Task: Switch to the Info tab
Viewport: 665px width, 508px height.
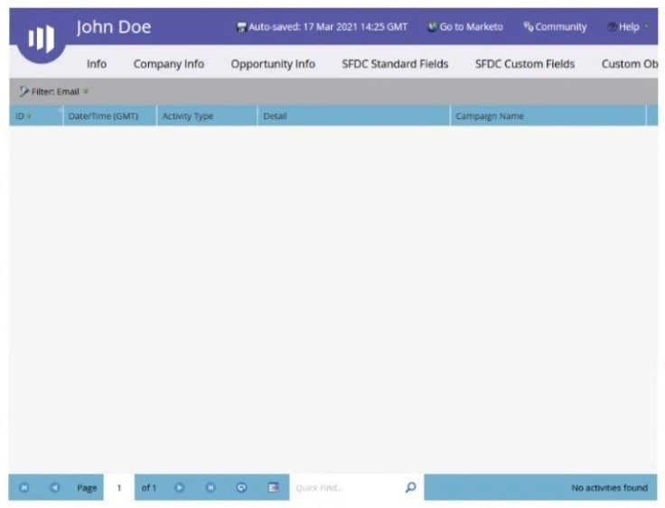Action: coord(97,64)
